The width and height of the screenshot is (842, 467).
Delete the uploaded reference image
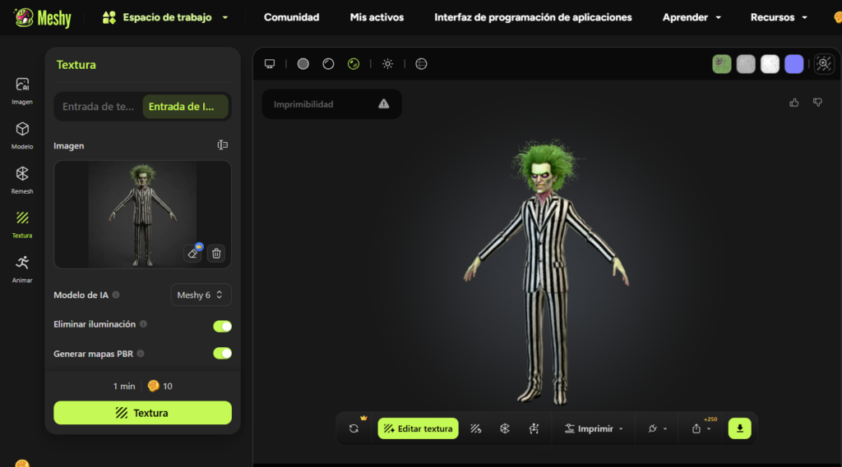[x=216, y=253]
